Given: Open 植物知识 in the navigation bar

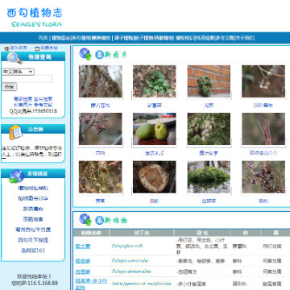Looking at the screenshot, I should click(x=184, y=38).
